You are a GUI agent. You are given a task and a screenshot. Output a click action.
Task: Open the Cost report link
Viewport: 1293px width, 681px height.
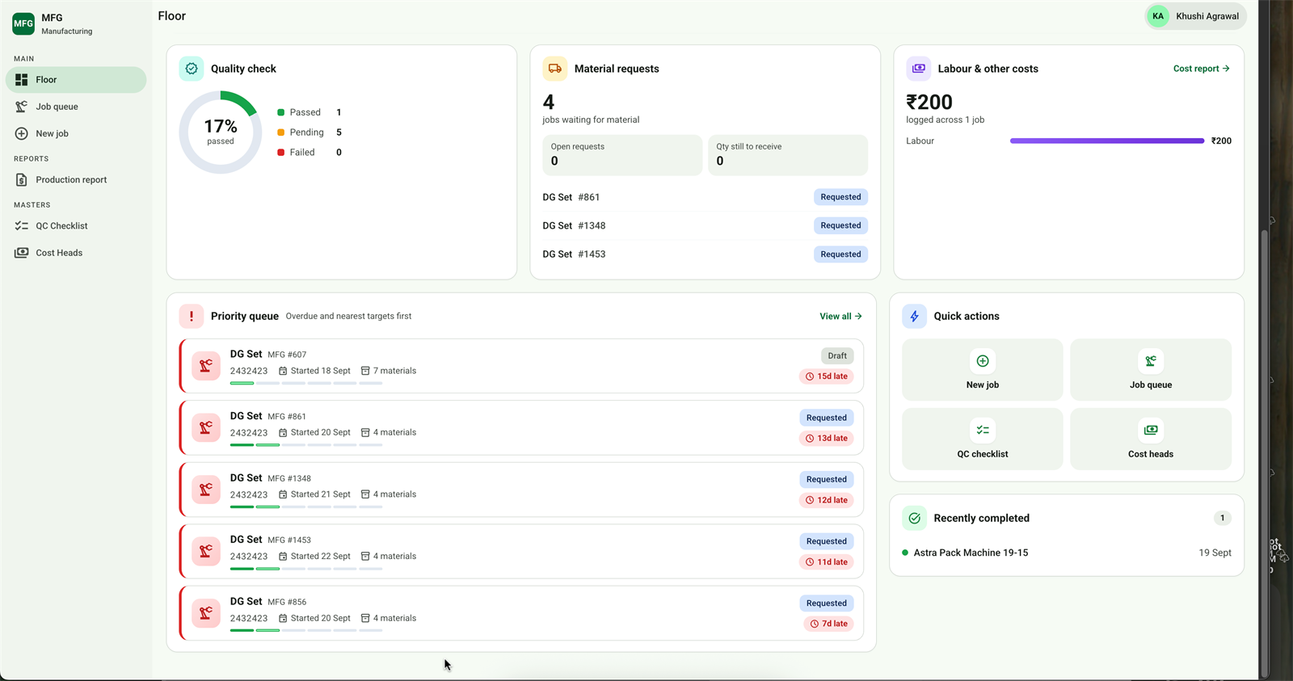pyautogui.click(x=1202, y=69)
